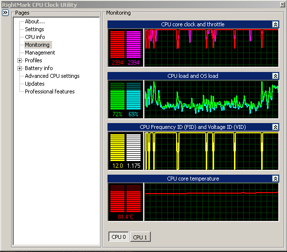Switch monitoring to CPU 1
The image size is (287, 252).
tap(141, 237)
